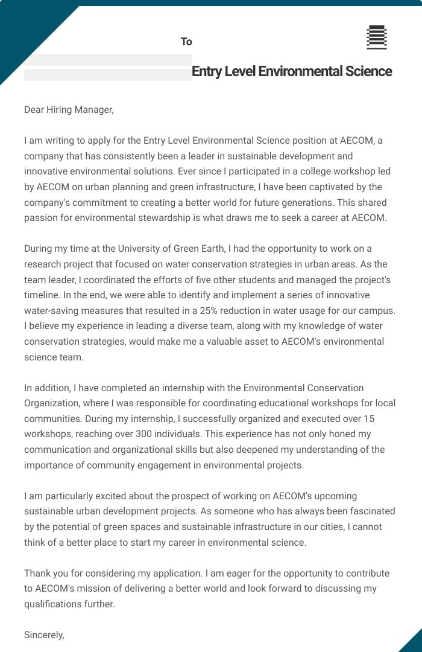Click the "Sincerely," closing line

point(44,635)
